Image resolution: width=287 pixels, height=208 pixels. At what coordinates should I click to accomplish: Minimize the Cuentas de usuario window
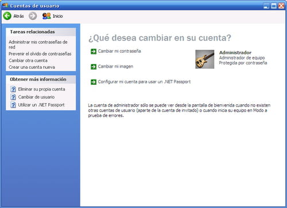coord(266,6)
